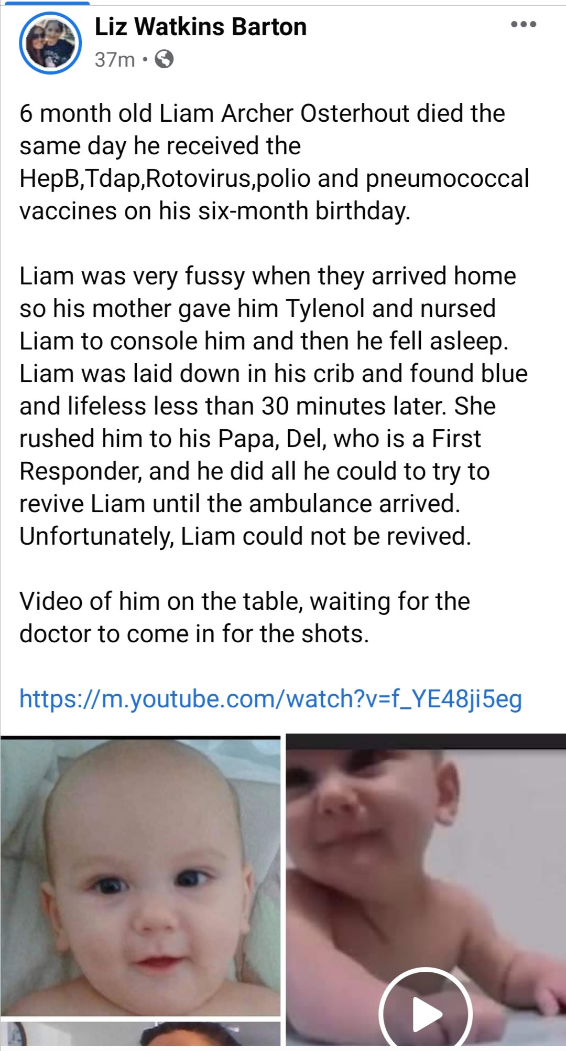Click the blue loading bar at the top
The image size is (566, 1051).
(45, 2)
